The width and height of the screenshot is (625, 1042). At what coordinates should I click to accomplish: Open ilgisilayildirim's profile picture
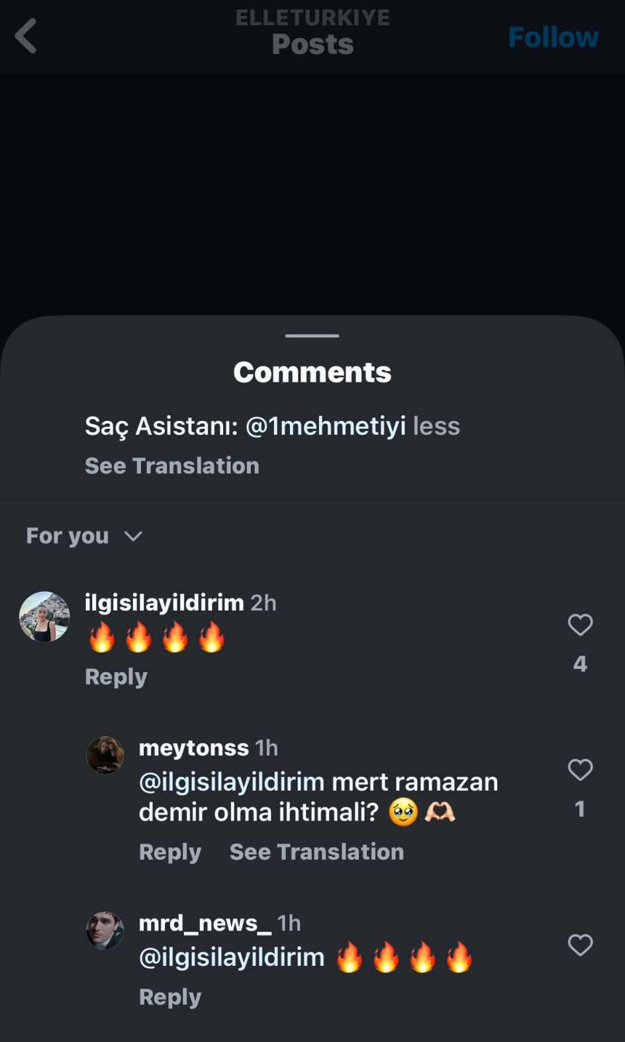point(44,616)
